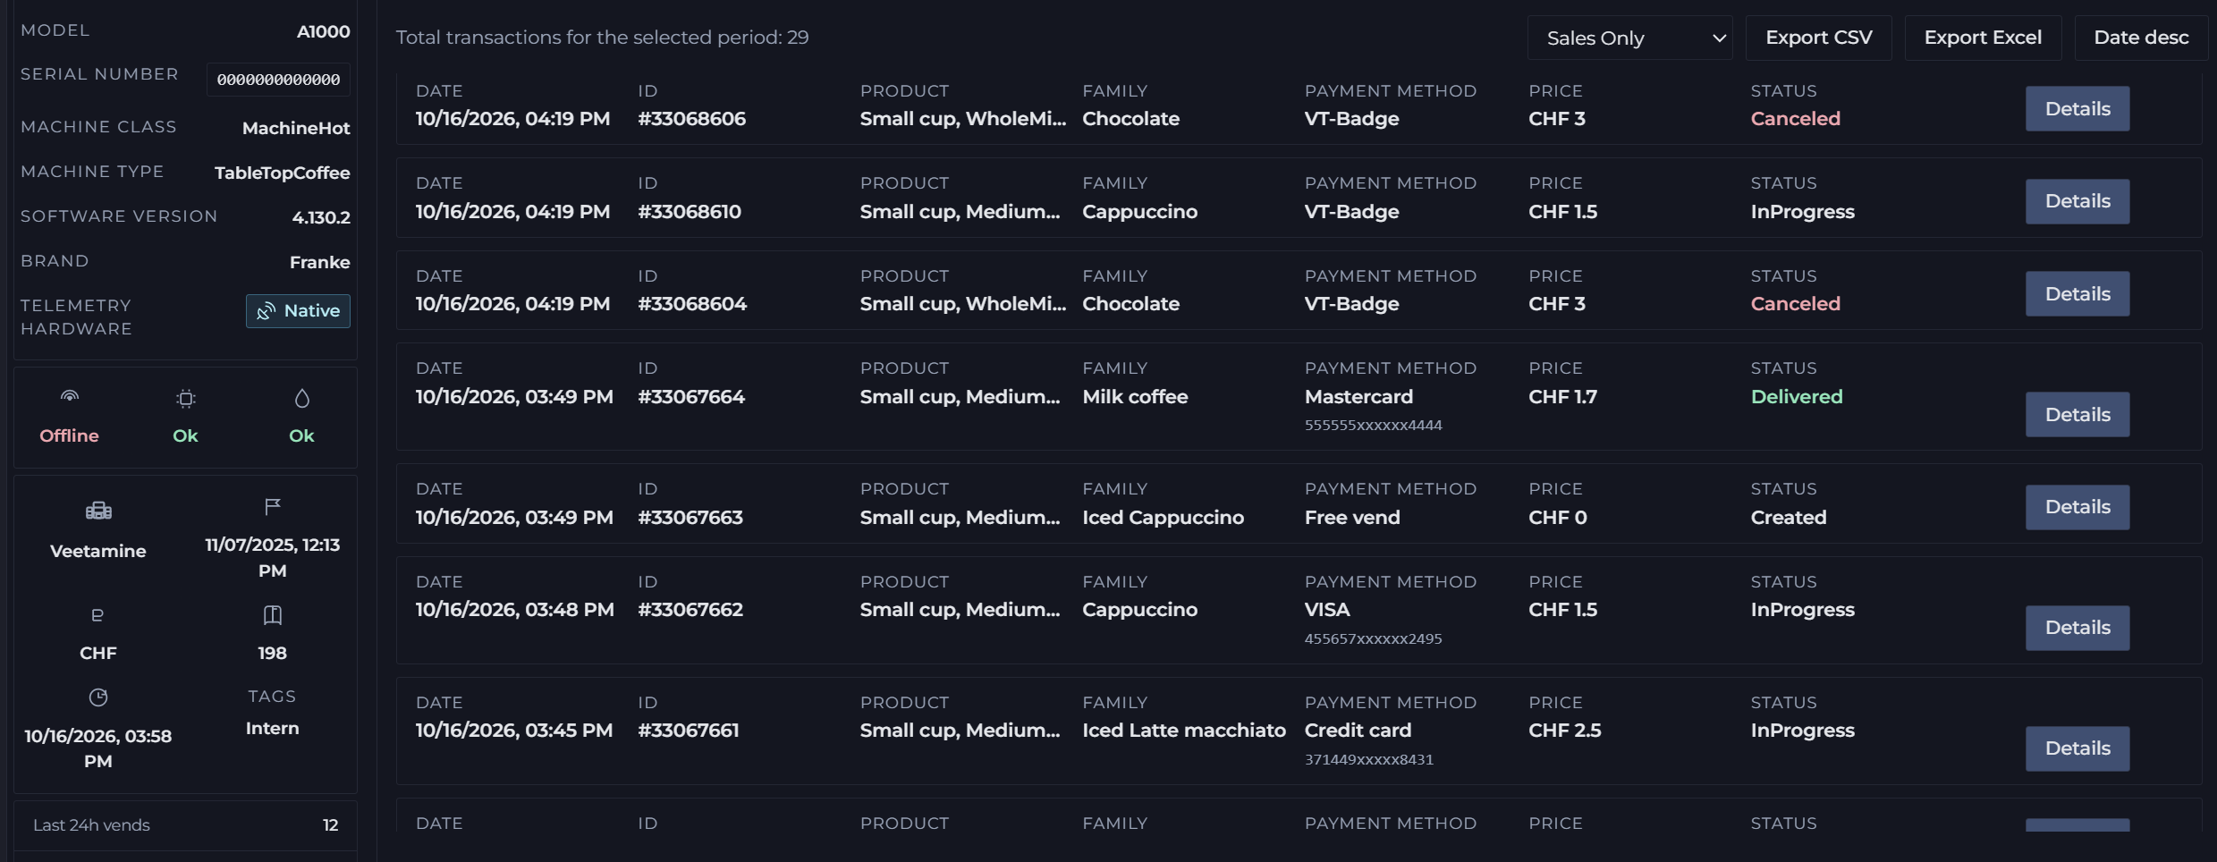Click the Offline status text

pyautogui.click(x=69, y=435)
